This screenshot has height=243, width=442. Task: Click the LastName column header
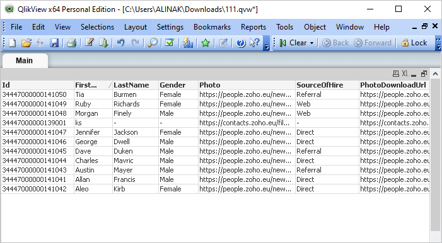[136, 85]
